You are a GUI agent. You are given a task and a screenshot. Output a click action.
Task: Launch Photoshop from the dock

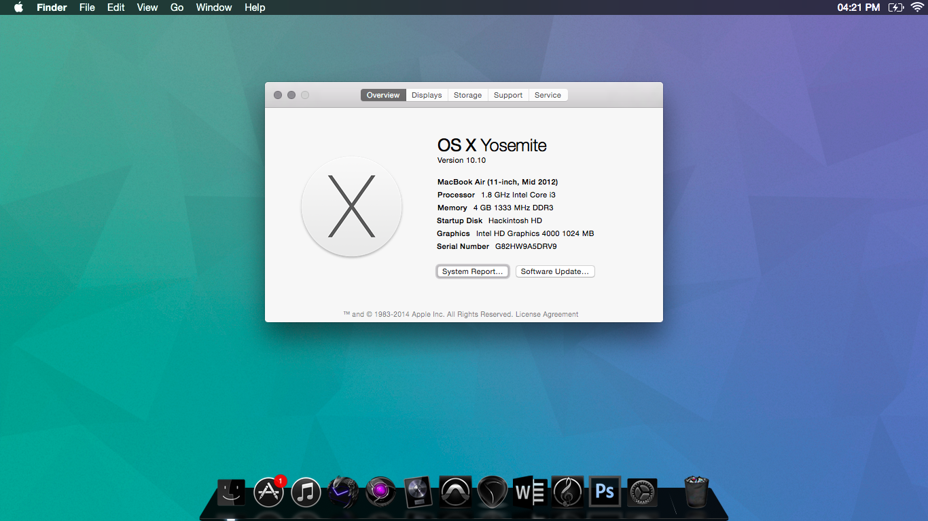click(x=605, y=492)
